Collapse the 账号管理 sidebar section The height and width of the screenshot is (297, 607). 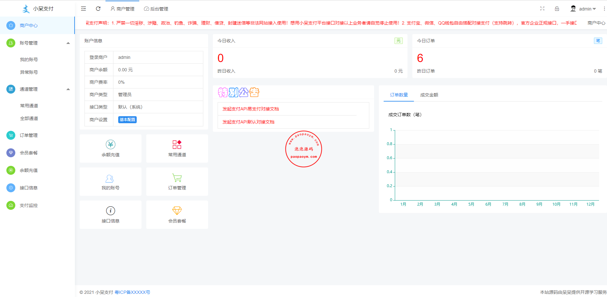pyautogui.click(x=68, y=43)
